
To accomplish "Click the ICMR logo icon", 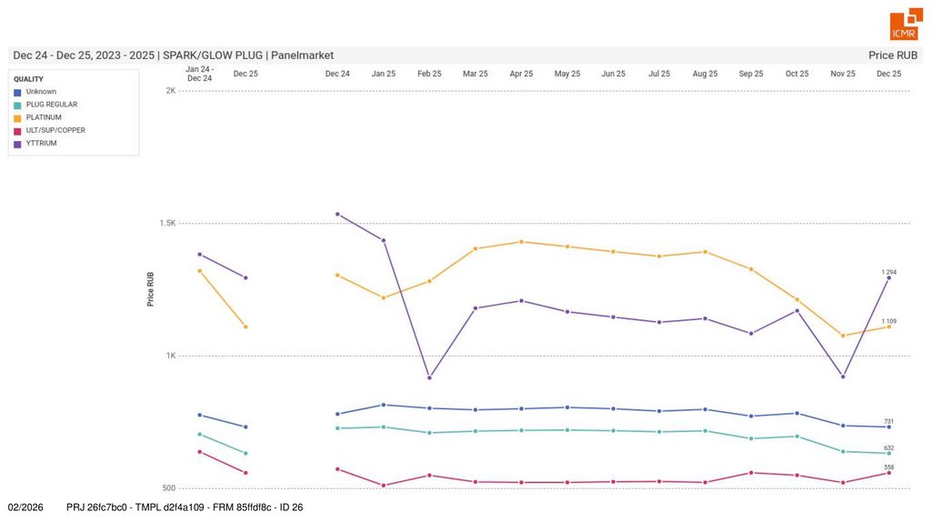I will 905,25.
